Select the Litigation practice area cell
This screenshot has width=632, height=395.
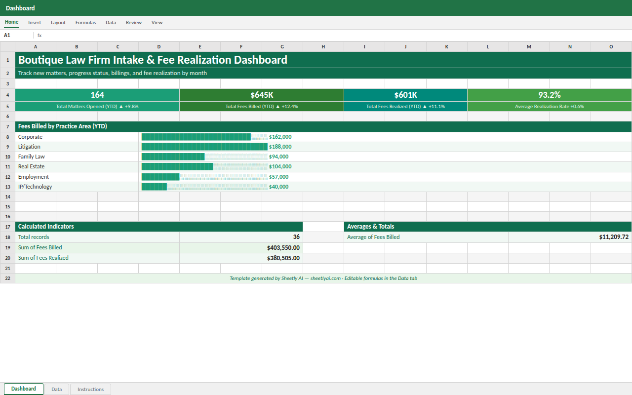pyautogui.click(x=77, y=147)
